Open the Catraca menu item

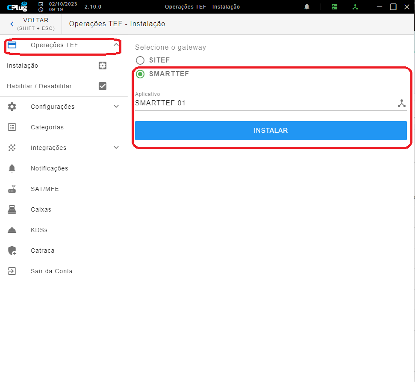pos(64,251)
